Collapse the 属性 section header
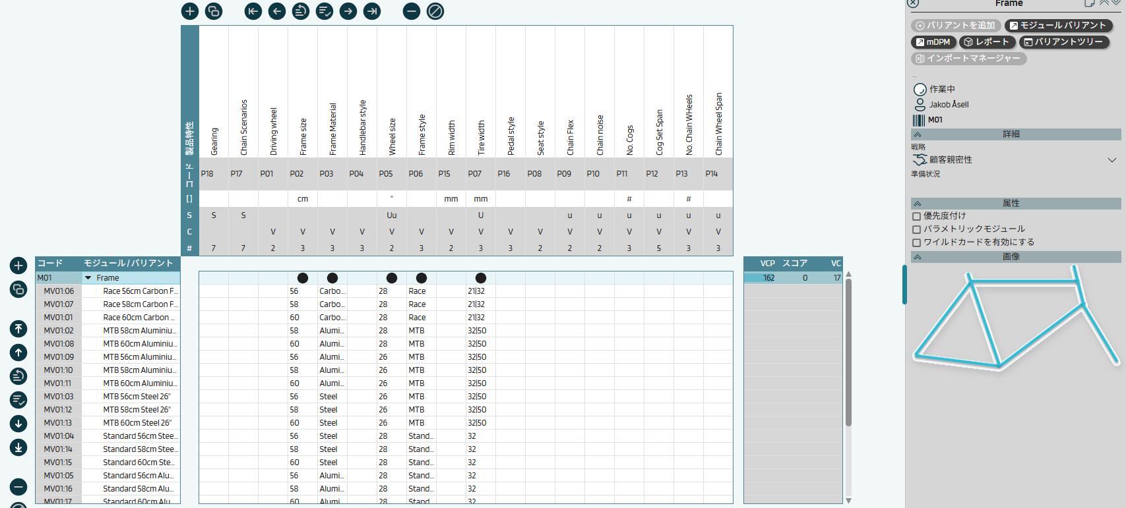 point(918,204)
